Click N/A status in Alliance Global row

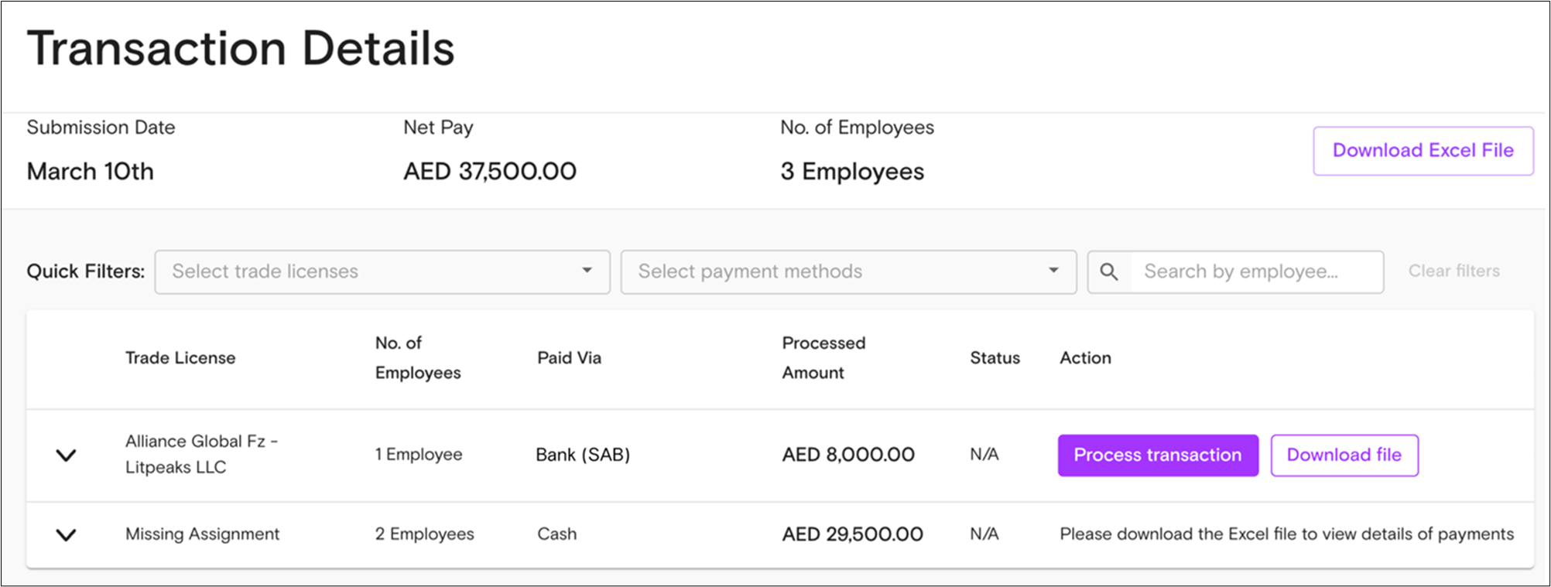pyautogui.click(x=984, y=454)
